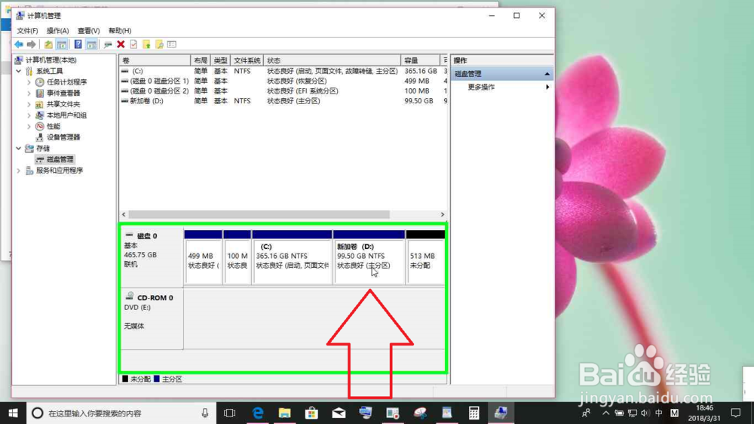The height and width of the screenshot is (424, 754).
Task: Collapse the 存储 tree node
Action: 19,148
